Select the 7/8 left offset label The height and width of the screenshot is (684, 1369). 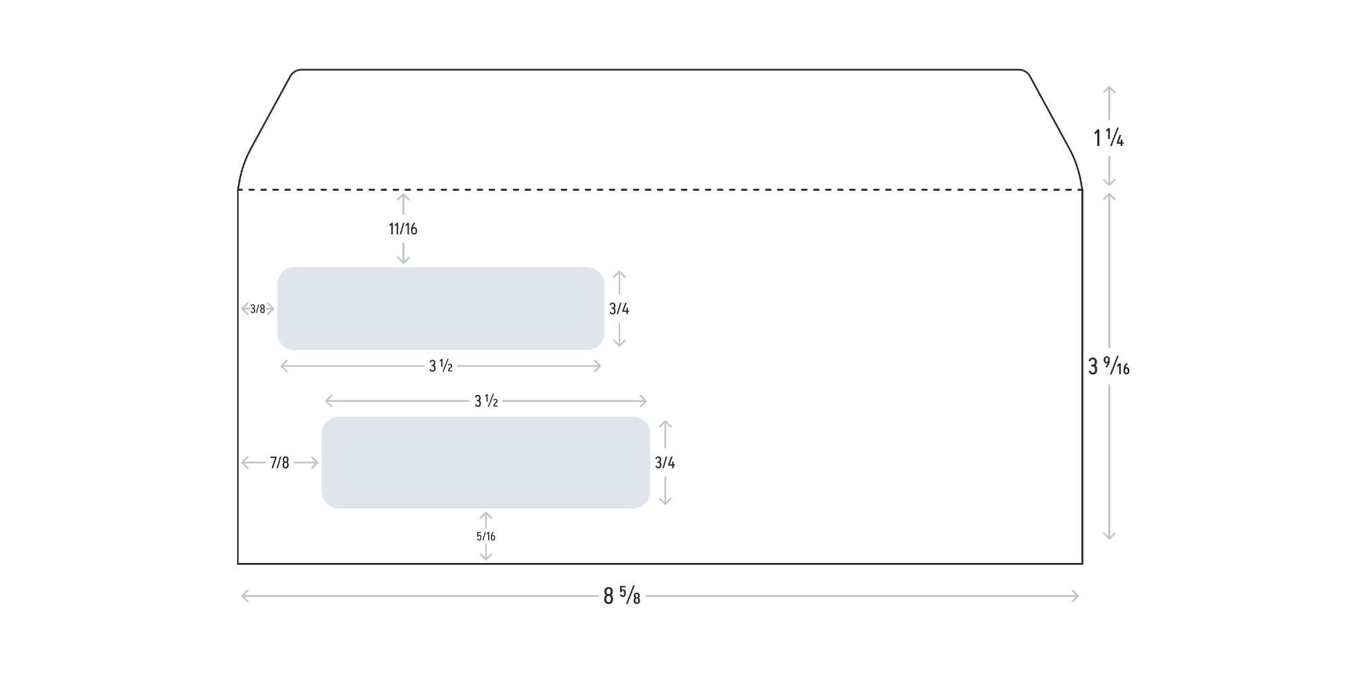click(279, 463)
